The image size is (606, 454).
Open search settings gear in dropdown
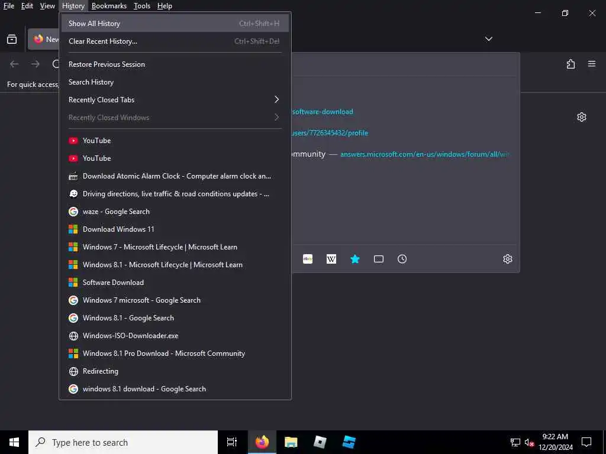click(x=508, y=259)
